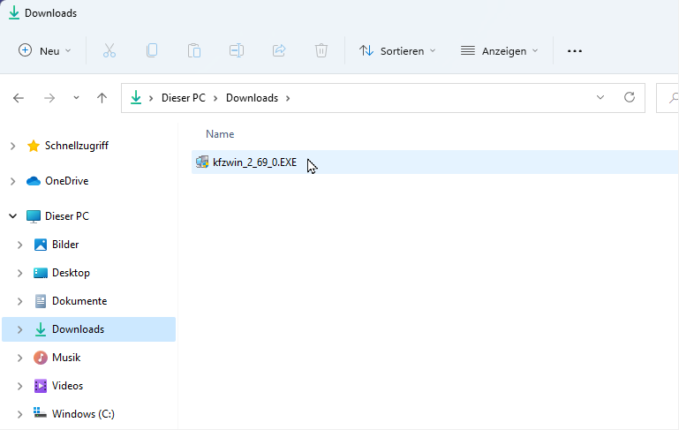Click the Share icon in toolbar
Viewport: 679px width, 430px height.
point(279,50)
